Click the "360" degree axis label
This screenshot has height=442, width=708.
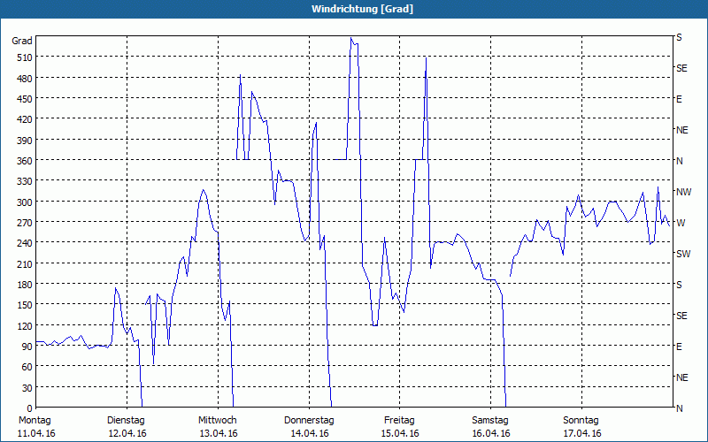[25, 161]
